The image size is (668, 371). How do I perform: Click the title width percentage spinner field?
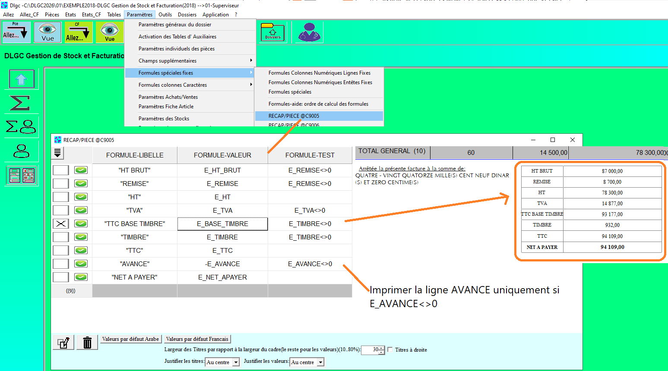370,350
